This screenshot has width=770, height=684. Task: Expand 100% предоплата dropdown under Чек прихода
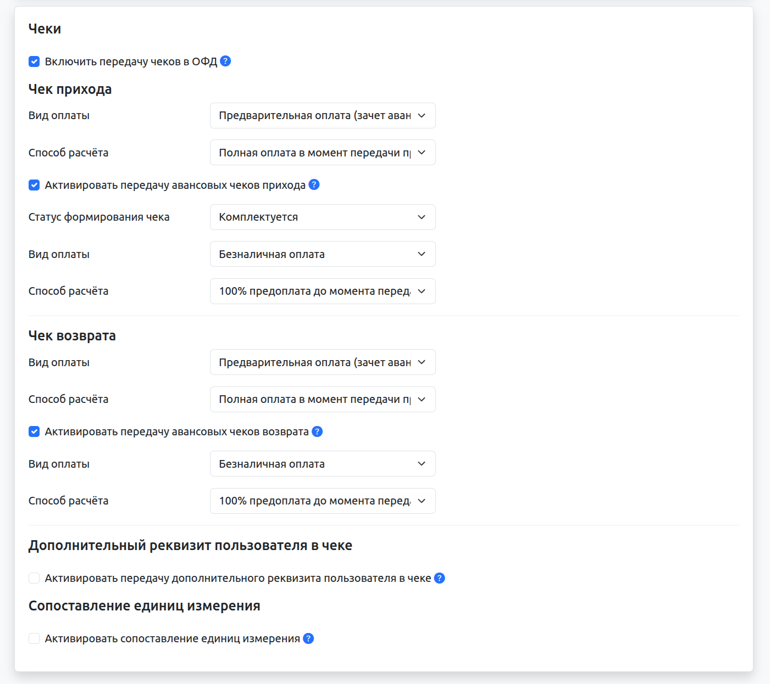click(x=323, y=291)
